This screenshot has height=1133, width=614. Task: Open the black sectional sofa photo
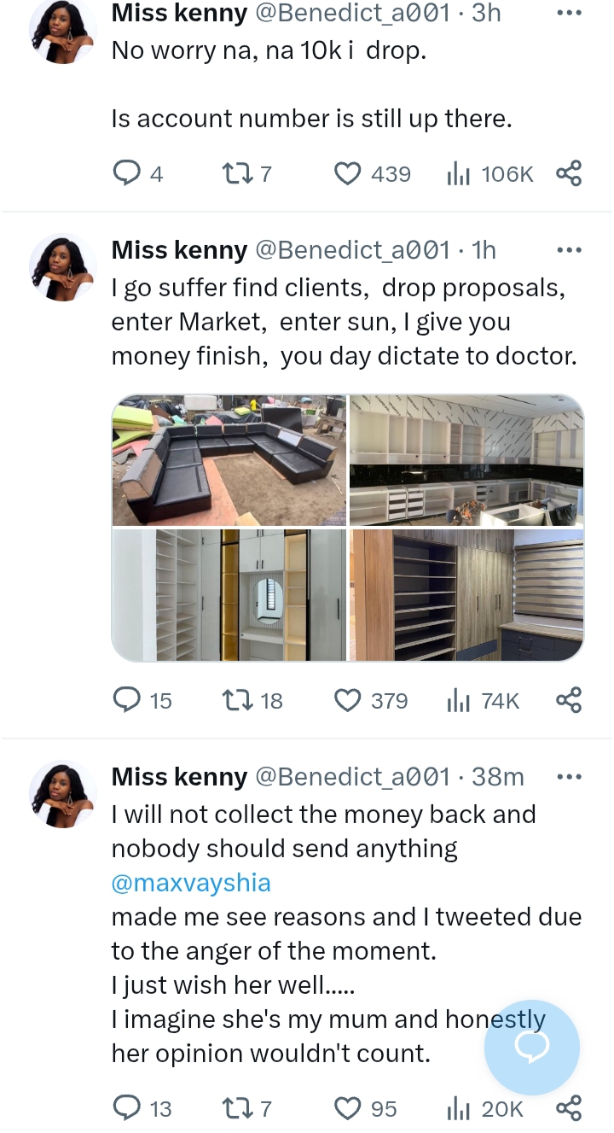pos(229,461)
